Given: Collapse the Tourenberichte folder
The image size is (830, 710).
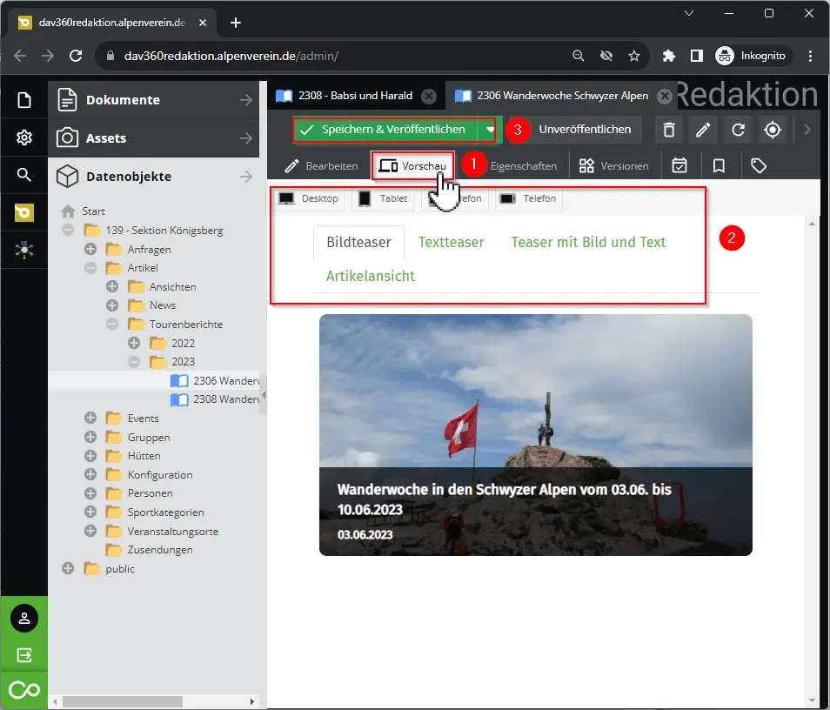Looking at the screenshot, I should [112, 324].
